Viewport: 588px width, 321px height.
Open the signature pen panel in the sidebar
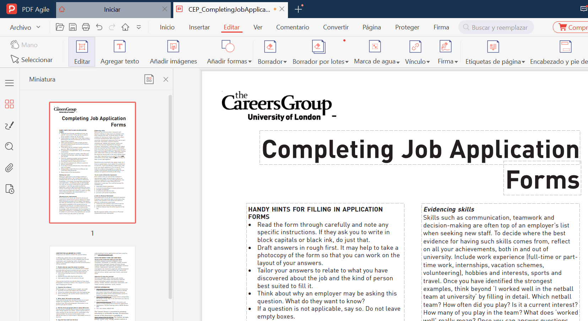[10, 125]
